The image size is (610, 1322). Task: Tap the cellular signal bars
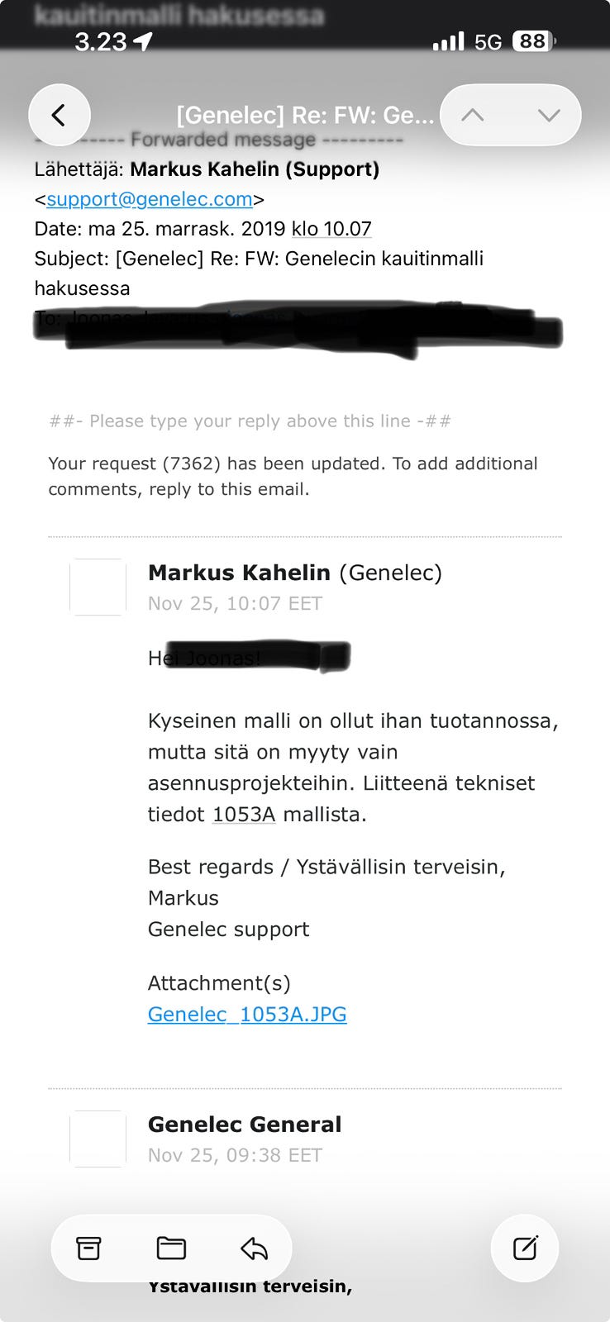pos(449,41)
